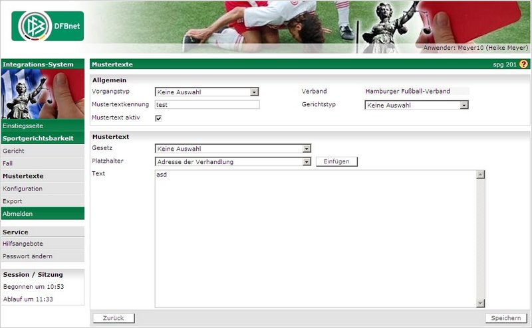Expand the Gerichtstyp dropdown

coord(417,105)
